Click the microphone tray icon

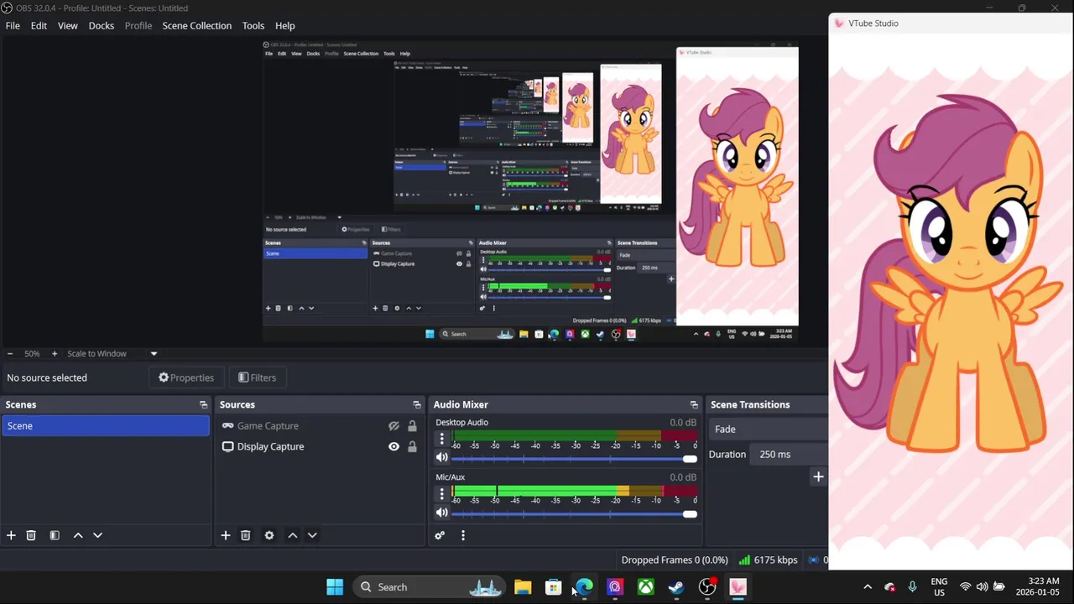[912, 587]
